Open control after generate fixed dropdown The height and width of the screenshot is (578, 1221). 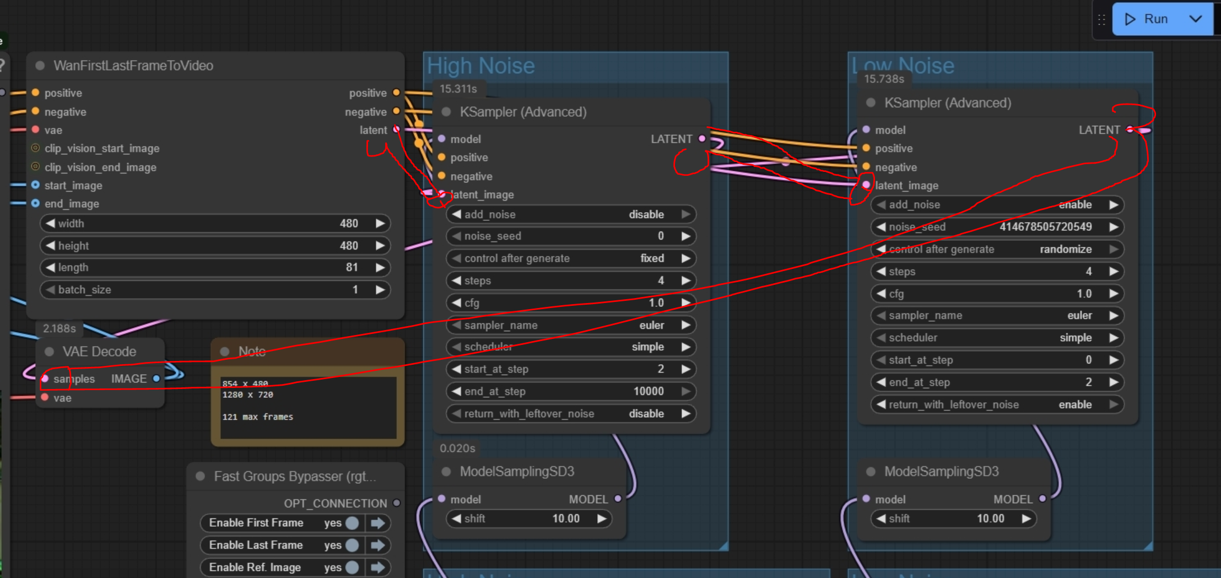point(571,258)
